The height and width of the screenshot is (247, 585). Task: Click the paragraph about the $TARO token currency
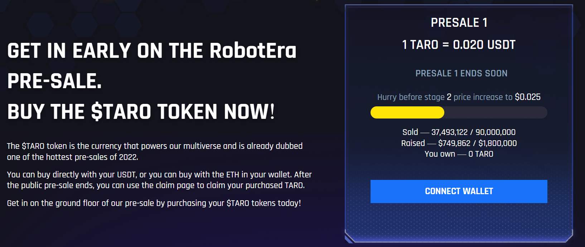[x=155, y=151]
